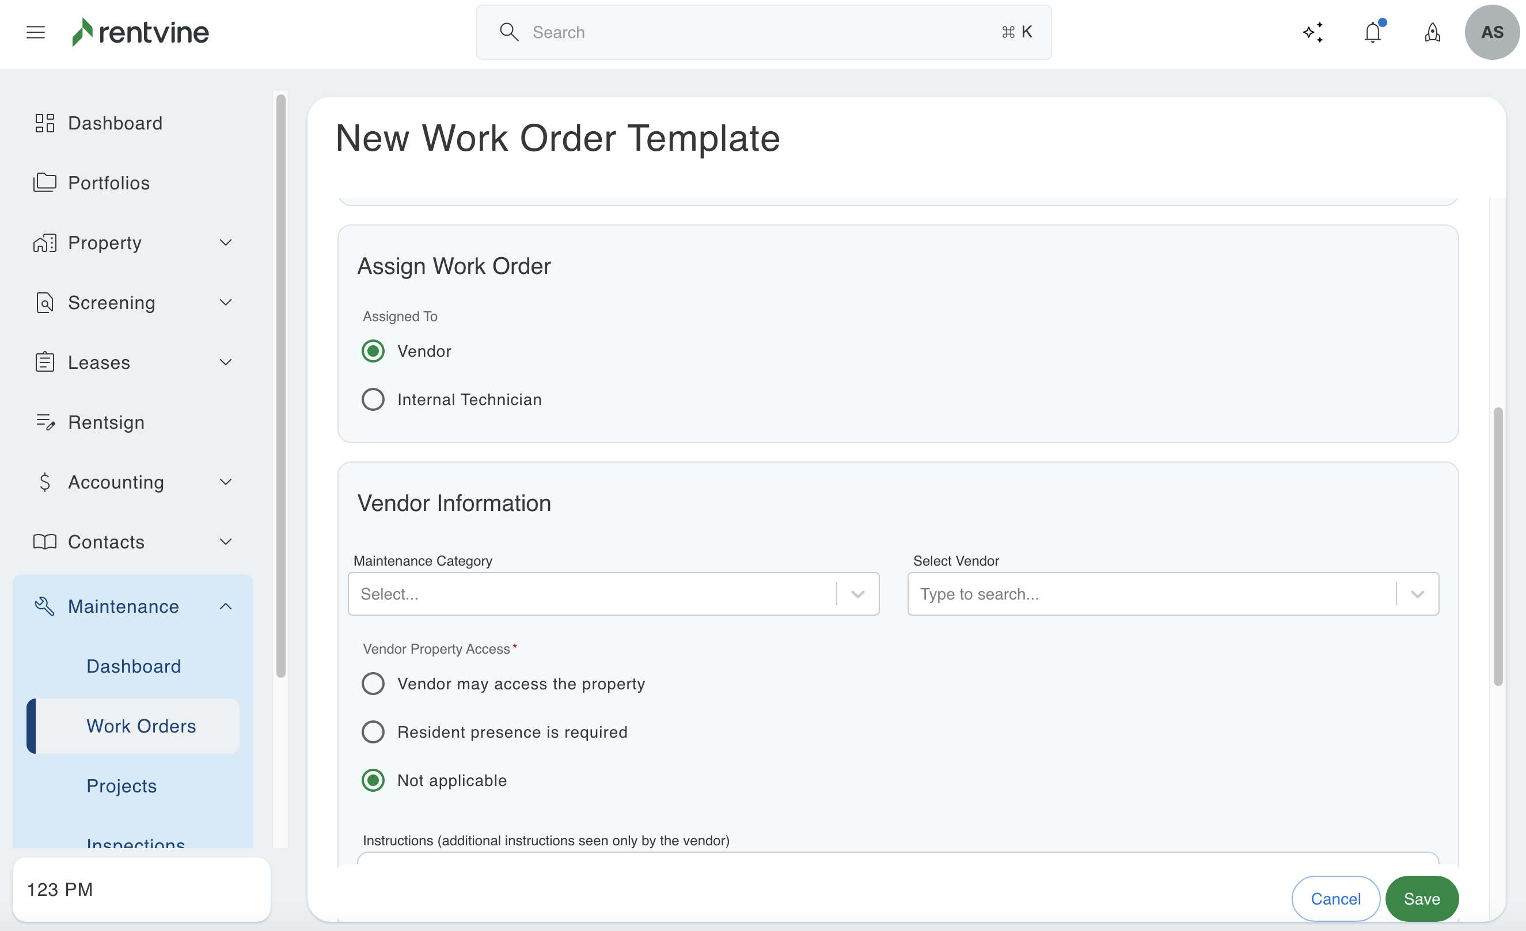Click the Portfolios folder icon
The height and width of the screenshot is (931, 1526).
coord(44,182)
